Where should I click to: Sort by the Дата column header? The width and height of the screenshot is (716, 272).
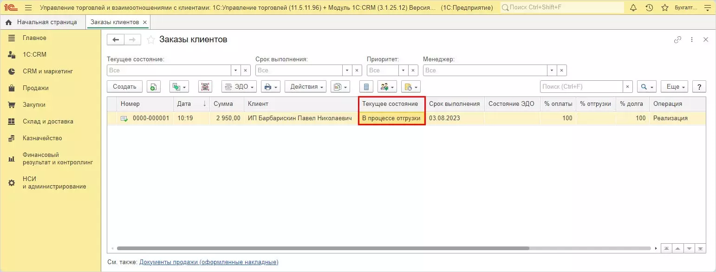(x=191, y=104)
